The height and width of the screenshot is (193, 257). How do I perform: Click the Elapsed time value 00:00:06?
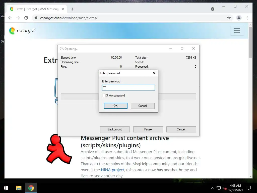(116, 58)
